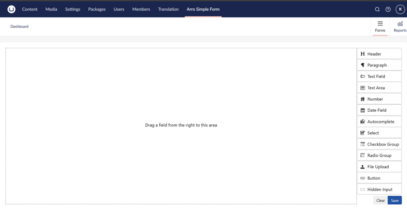The height and width of the screenshot is (213, 407).
Task: Click the Paragraph pilcrow icon
Action: point(362,65)
